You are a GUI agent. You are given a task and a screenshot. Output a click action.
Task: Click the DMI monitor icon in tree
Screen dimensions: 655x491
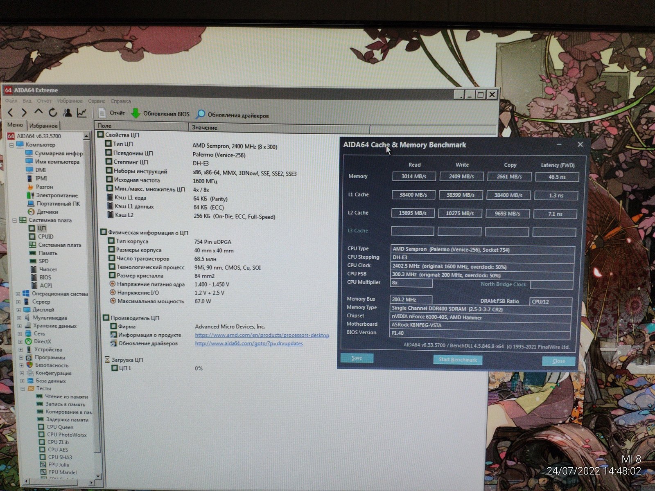29,170
